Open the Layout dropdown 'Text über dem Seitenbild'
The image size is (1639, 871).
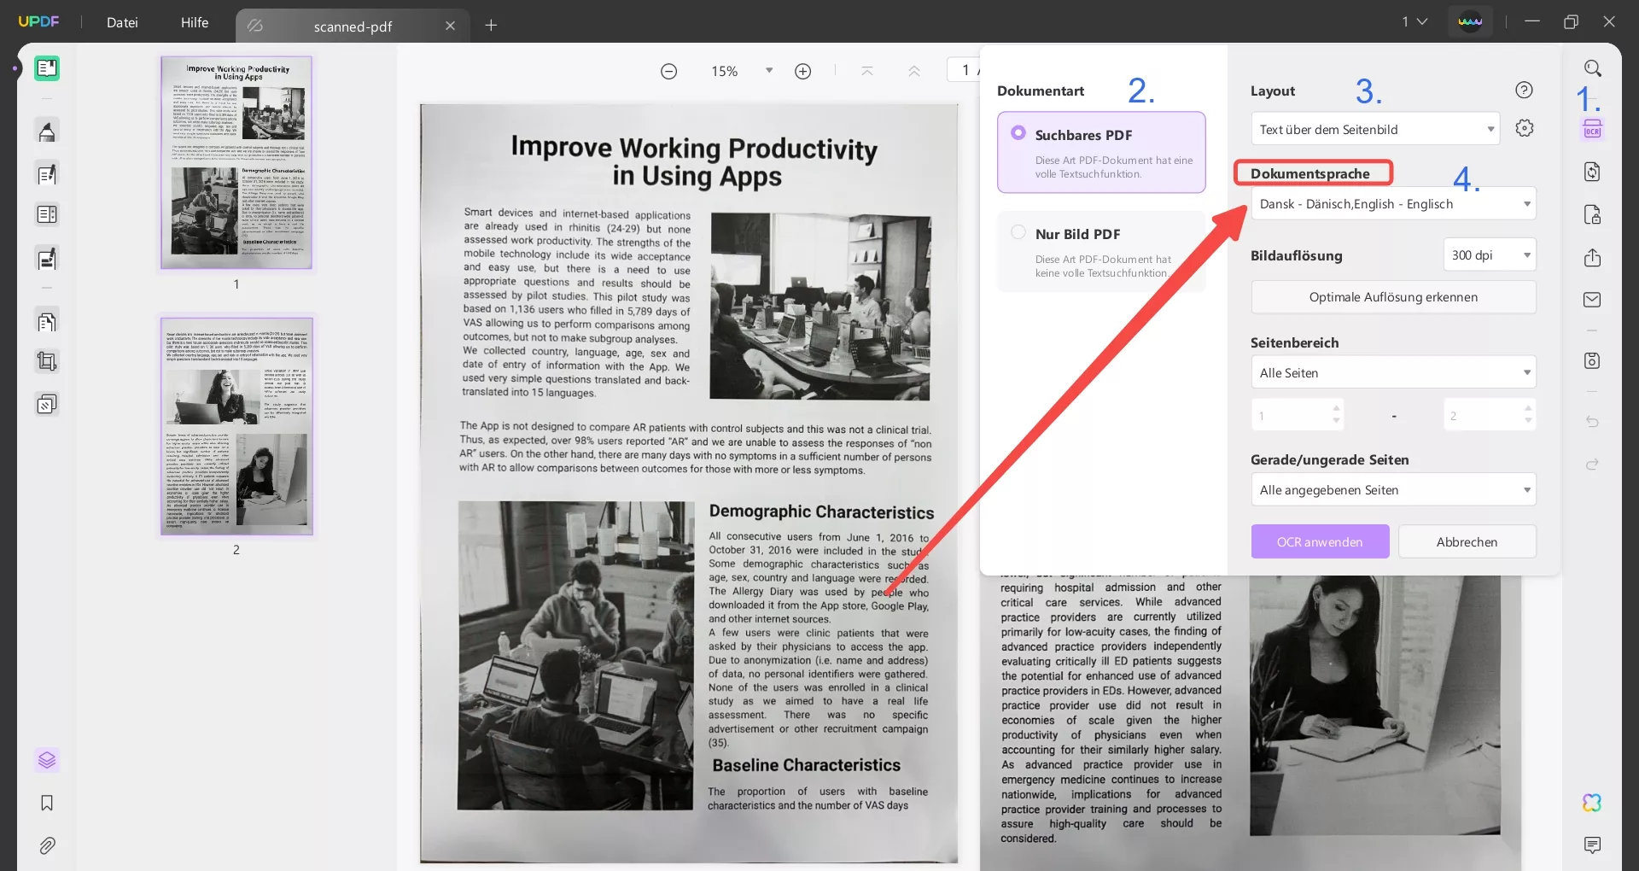(x=1375, y=129)
